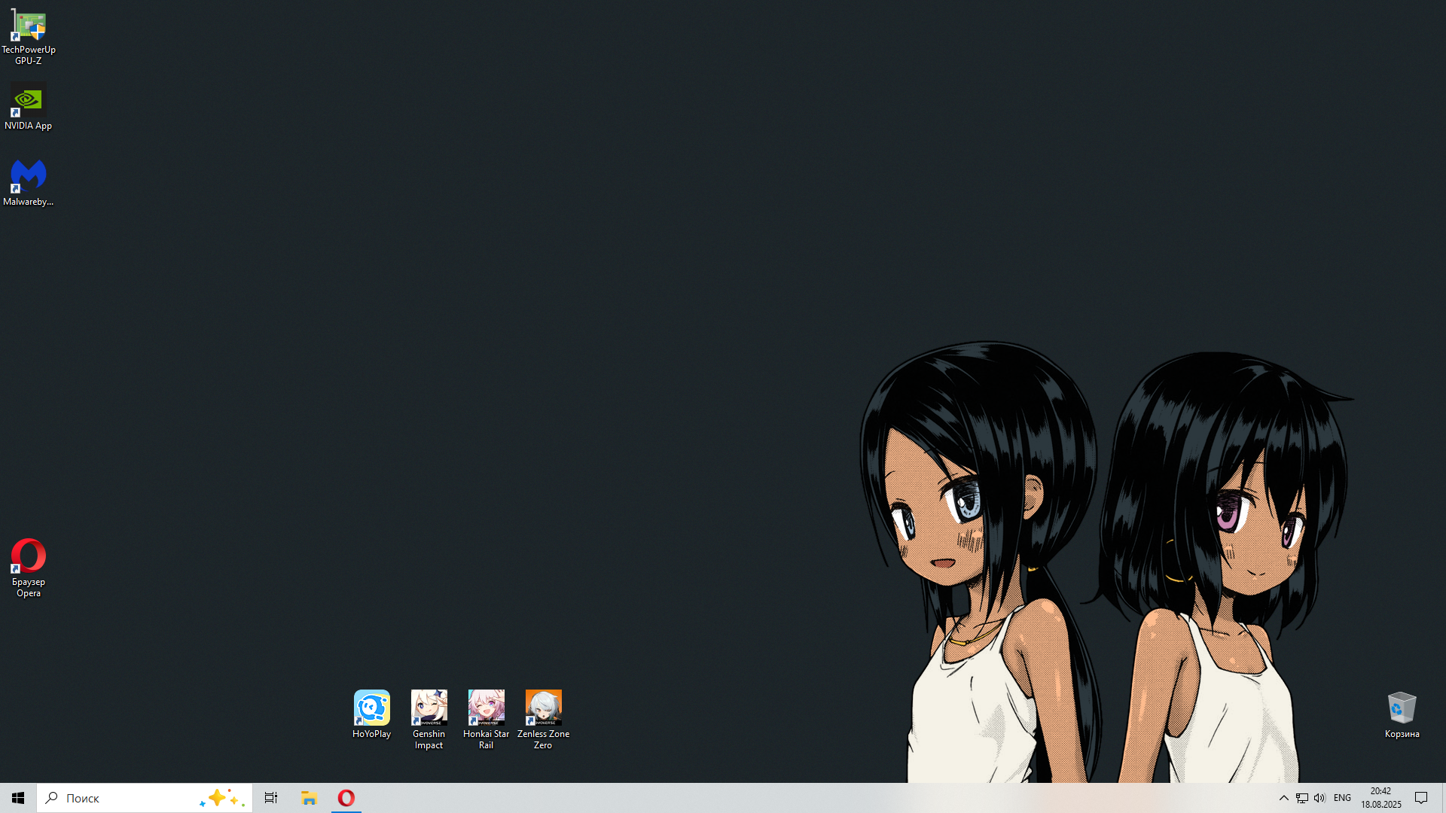Open the Windows Start menu
1446x813 pixels.
pos(18,798)
